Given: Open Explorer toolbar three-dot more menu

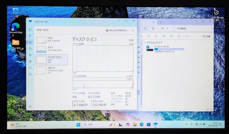Looking at the screenshot, I should (187, 36).
